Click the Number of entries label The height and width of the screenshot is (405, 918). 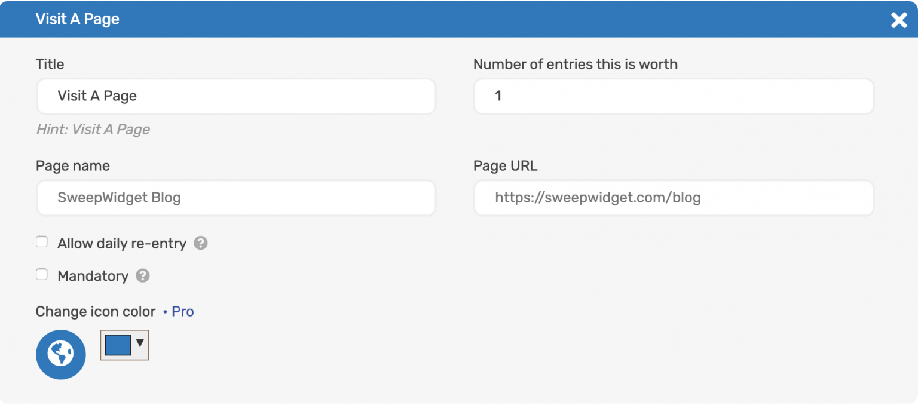576,64
